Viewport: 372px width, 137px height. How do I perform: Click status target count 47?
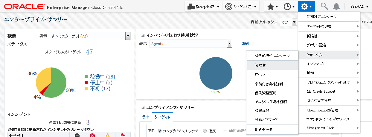pyautogui.click(x=89, y=52)
